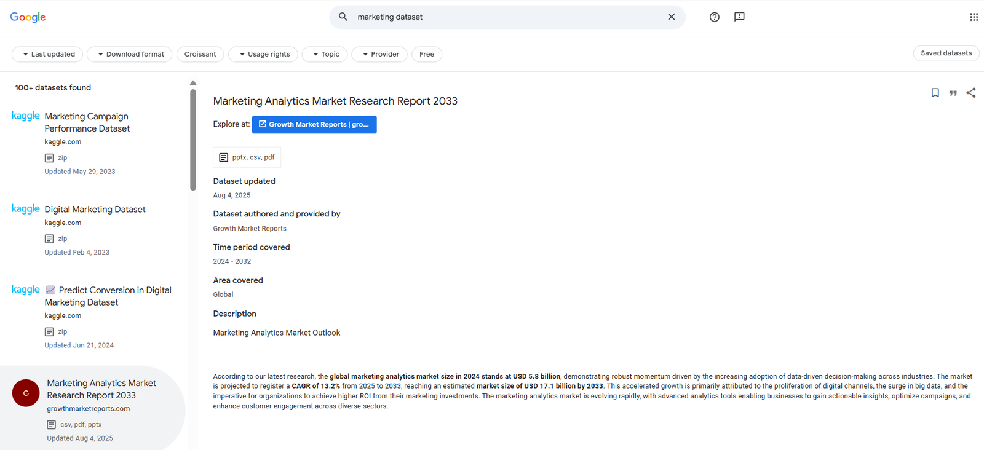Click the Google logo

click(28, 17)
